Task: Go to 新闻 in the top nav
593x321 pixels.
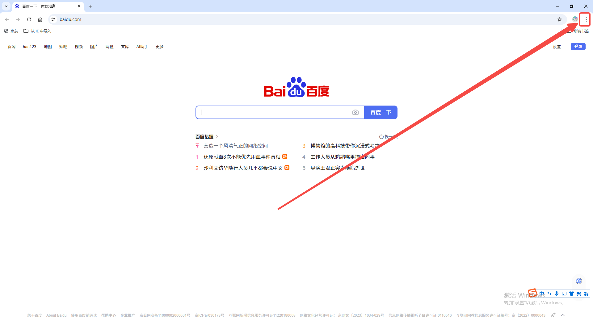Action: pyautogui.click(x=11, y=47)
